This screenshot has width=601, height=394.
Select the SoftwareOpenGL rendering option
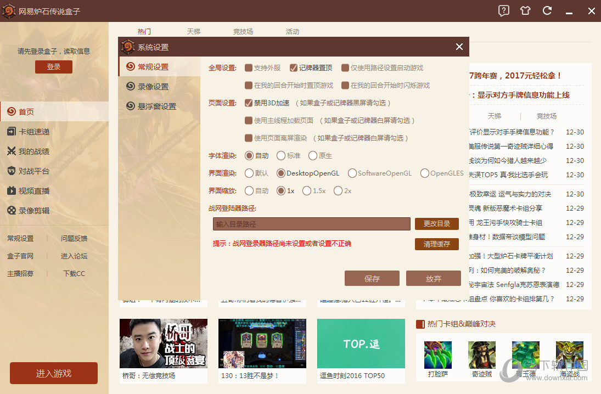[x=351, y=173]
